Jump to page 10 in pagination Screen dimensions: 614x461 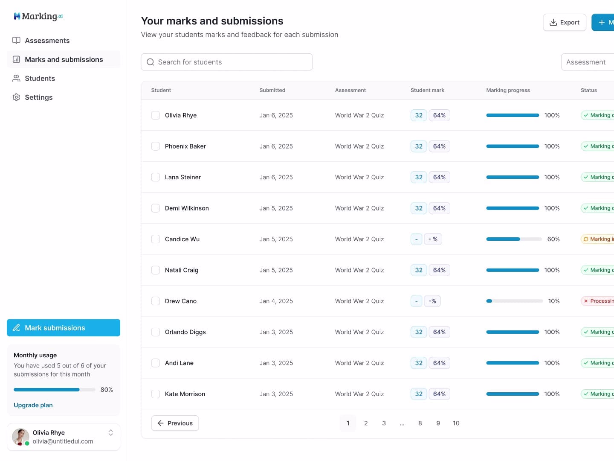(x=456, y=423)
